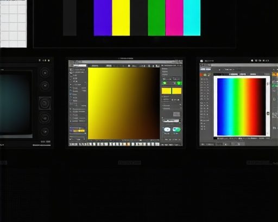This screenshot has height=222, width=278.
Task: Click the bottom round checkmark button in left window
Action: point(45,132)
